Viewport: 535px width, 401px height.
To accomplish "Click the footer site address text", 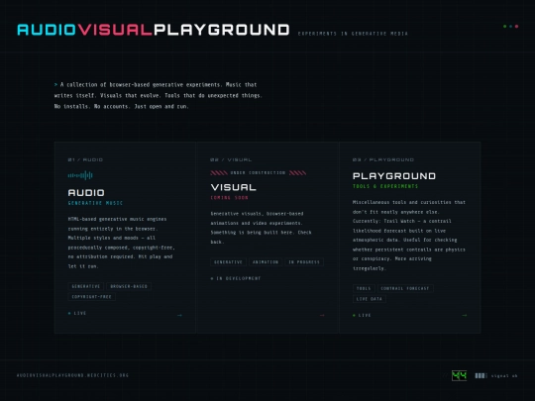I will click(x=72, y=375).
